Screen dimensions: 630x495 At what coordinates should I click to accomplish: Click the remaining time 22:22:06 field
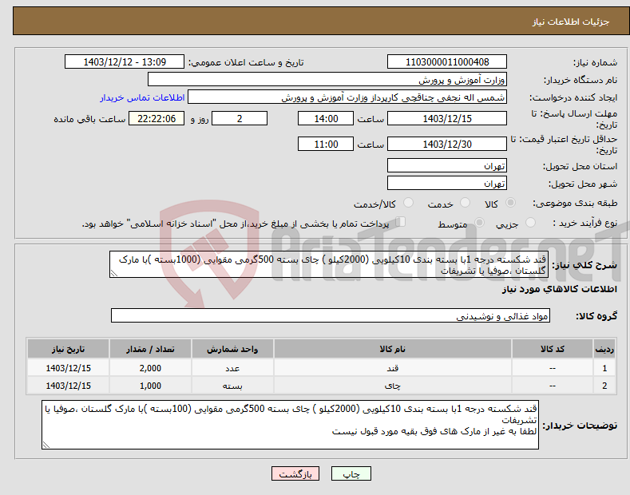coord(157,118)
